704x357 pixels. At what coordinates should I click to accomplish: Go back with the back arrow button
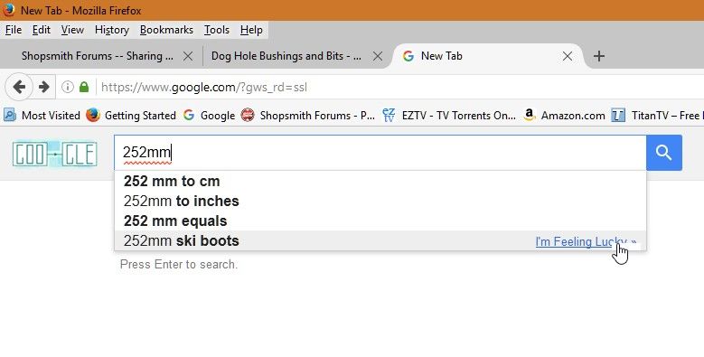[19, 87]
